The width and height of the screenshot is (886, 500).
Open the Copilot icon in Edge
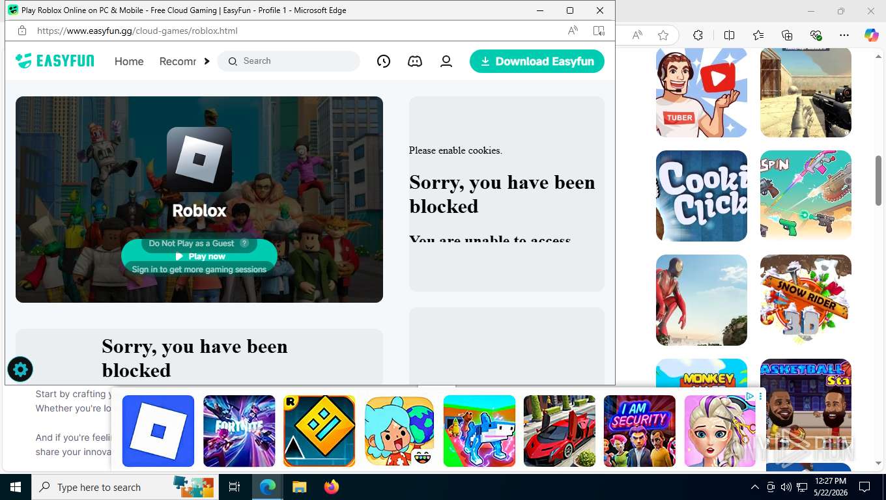pyautogui.click(x=872, y=35)
